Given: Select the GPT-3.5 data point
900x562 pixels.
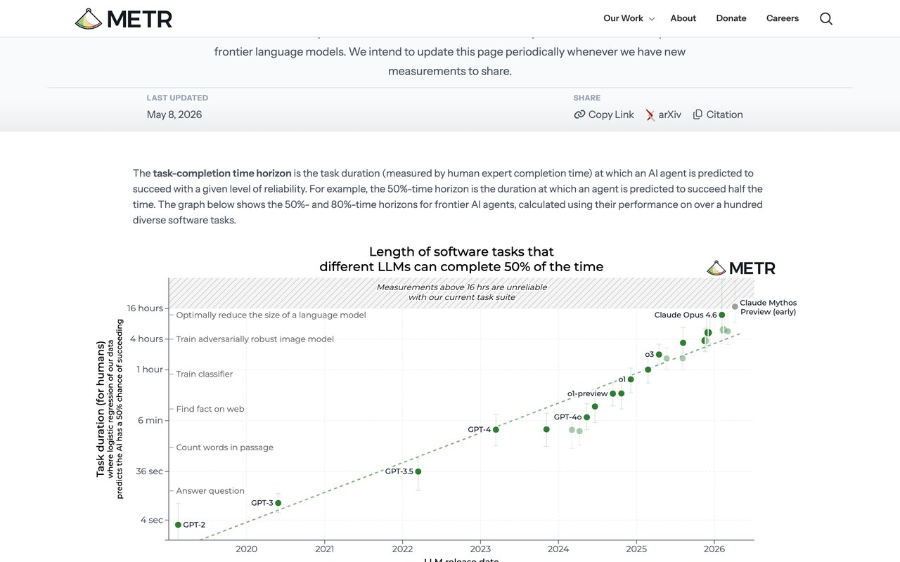Looking at the screenshot, I should 418,471.
